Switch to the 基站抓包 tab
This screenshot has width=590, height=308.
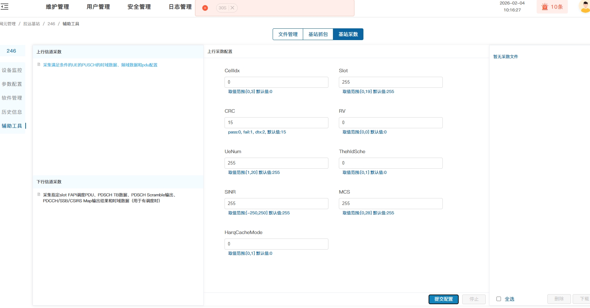pyautogui.click(x=318, y=34)
